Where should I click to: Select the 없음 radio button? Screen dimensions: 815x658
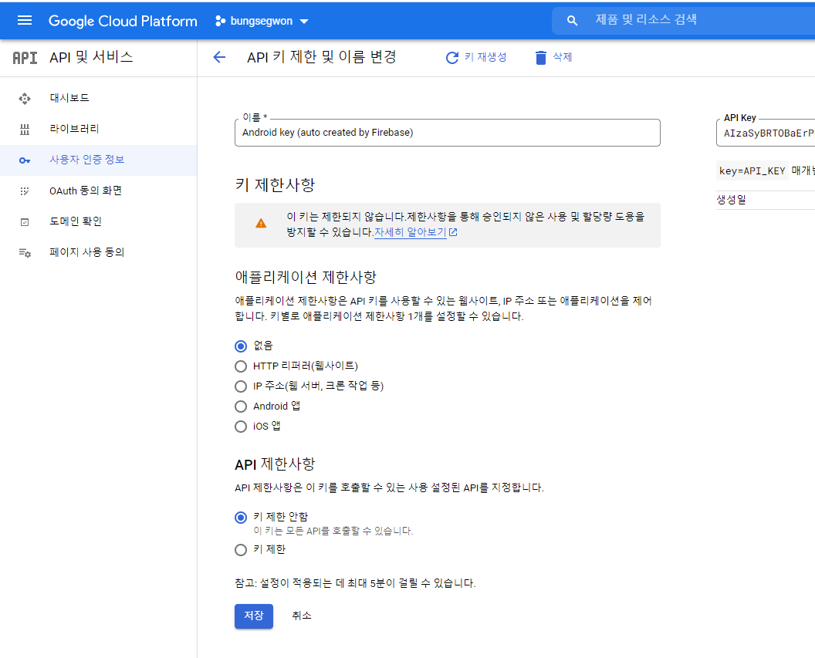point(241,346)
